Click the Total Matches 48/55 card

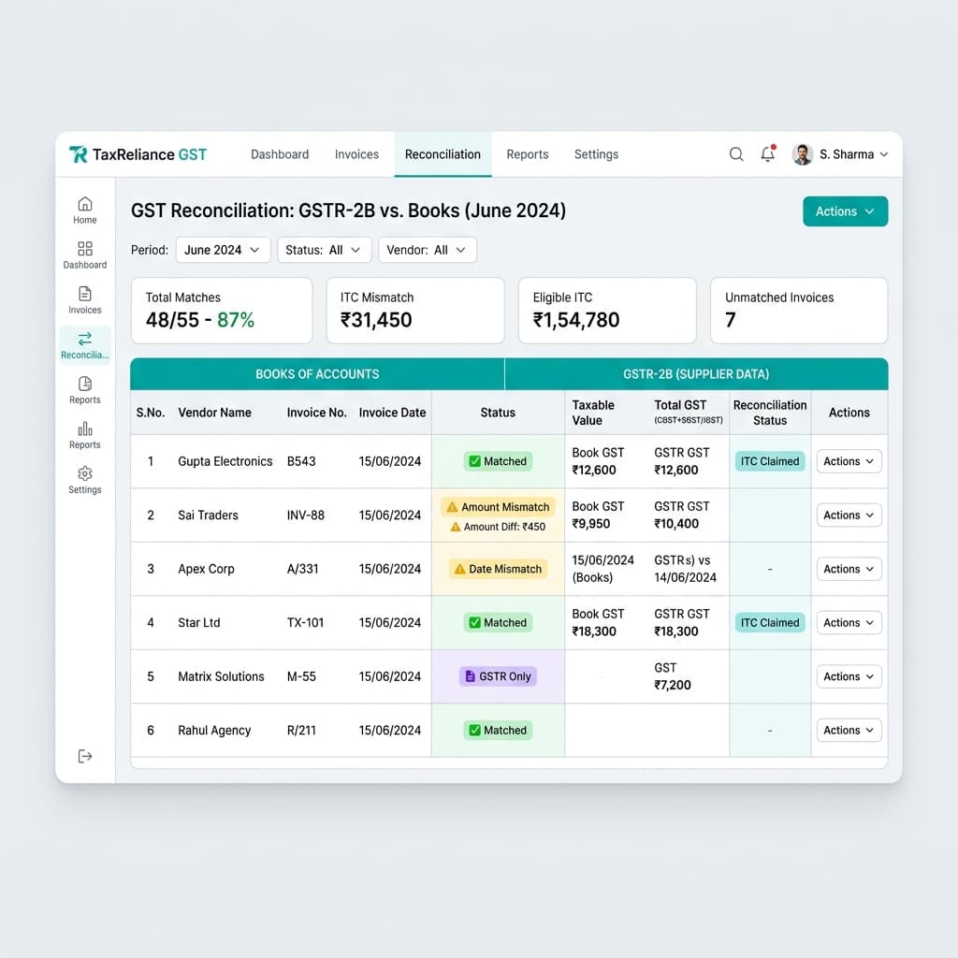[222, 311]
